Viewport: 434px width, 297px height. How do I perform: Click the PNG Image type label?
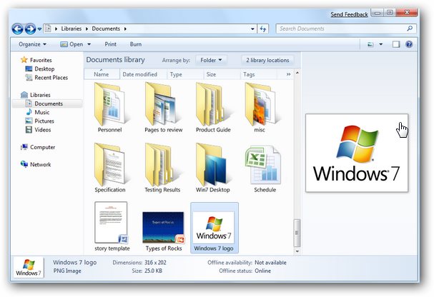(67, 271)
